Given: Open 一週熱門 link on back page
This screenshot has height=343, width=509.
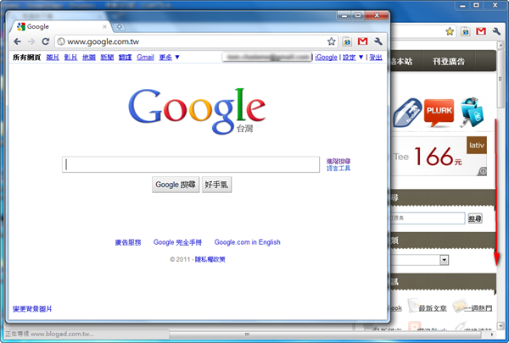Looking at the screenshot, I should [478, 308].
